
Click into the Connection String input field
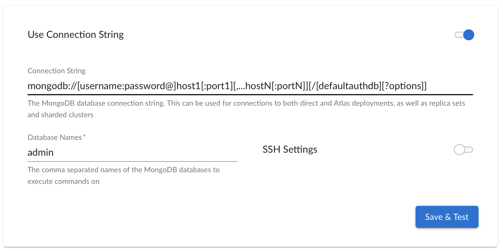point(250,86)
